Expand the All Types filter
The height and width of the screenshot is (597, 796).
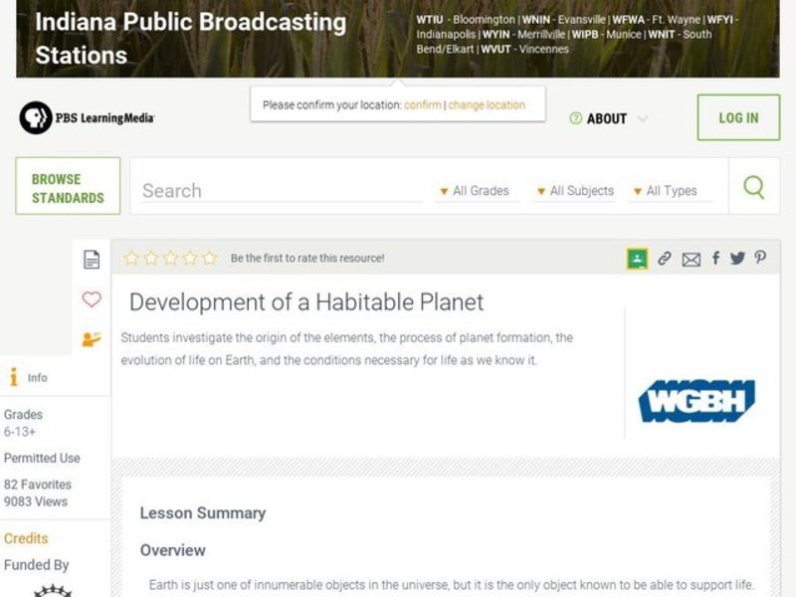pyautogui.click(x=665, y=190)
